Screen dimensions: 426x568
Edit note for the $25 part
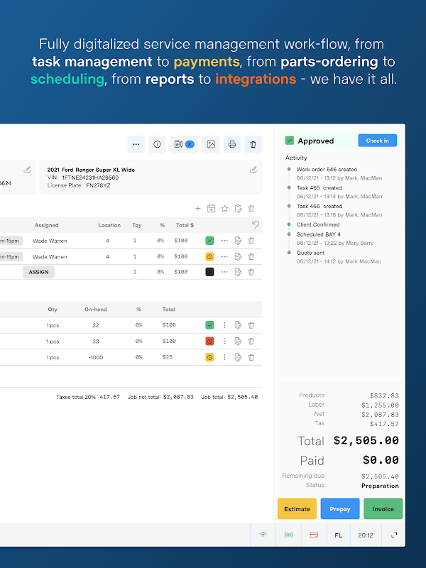[238, 357]
